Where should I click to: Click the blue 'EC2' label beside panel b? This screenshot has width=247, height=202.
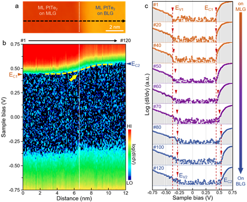click(136, 64)
